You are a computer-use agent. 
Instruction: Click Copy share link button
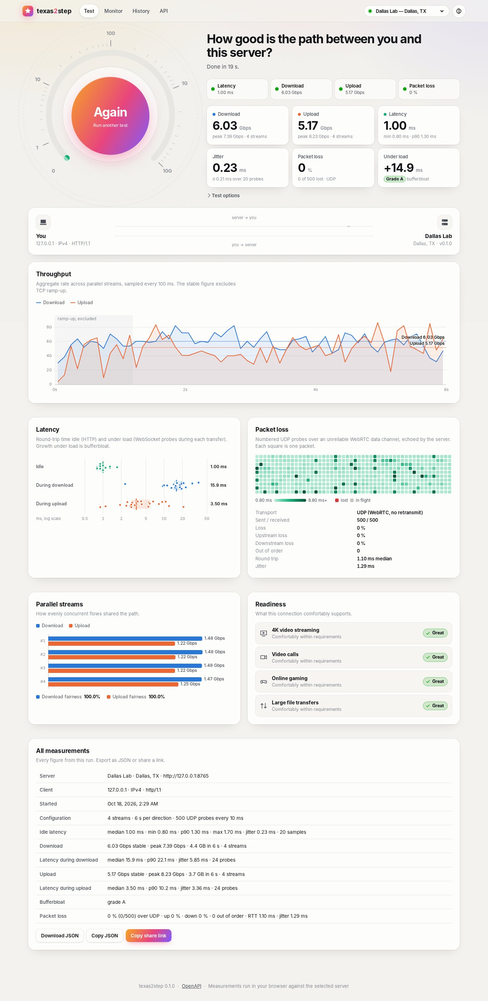point(148,935)
